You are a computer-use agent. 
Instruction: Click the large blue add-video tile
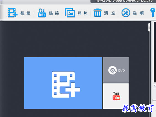tap(63, 83)
